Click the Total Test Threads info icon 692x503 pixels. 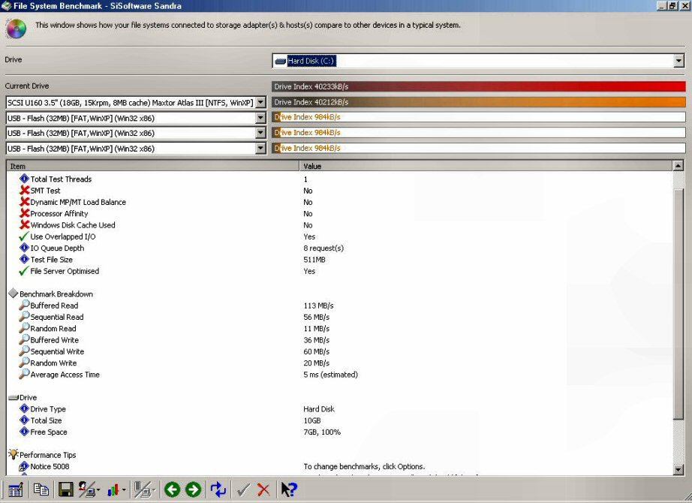coord(24,179)
